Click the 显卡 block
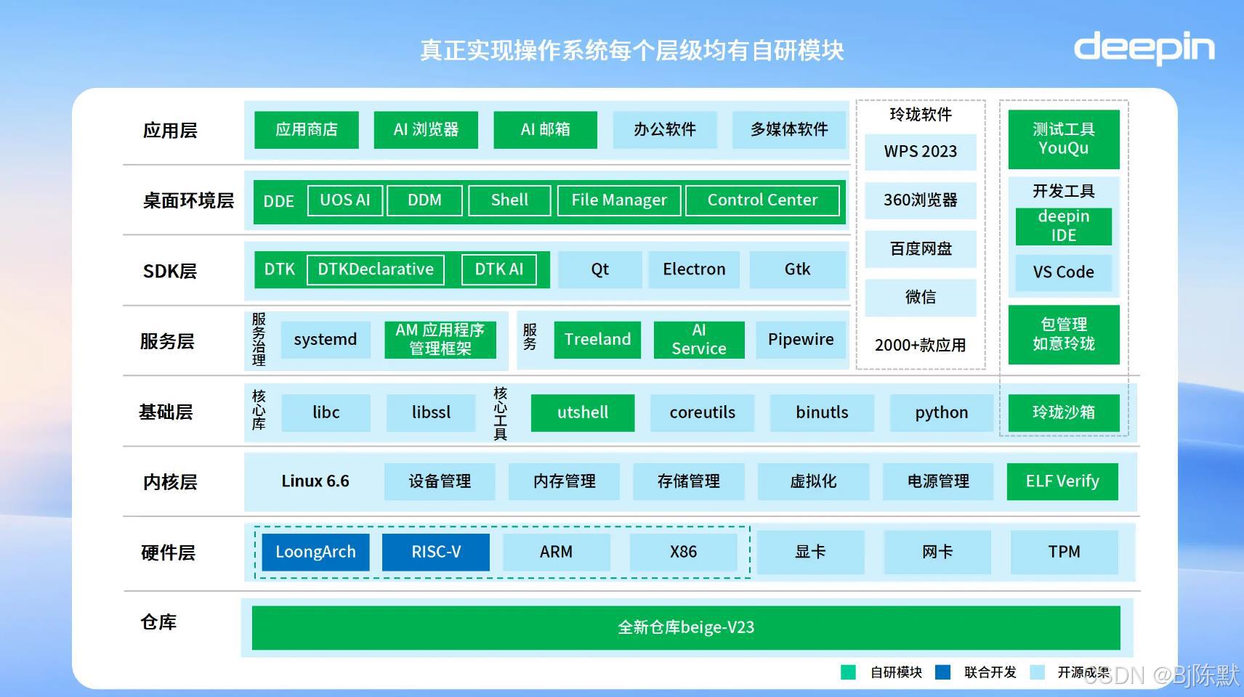Viewport: 1244px width, 697px height. [x=810, y=553]
